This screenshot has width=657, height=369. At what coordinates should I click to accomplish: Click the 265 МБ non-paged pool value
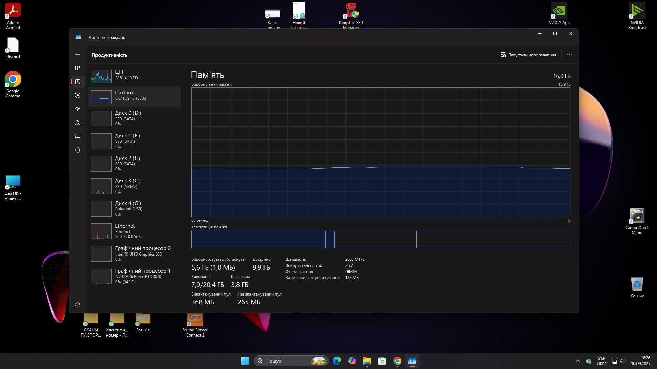click(x=249, y=302)
